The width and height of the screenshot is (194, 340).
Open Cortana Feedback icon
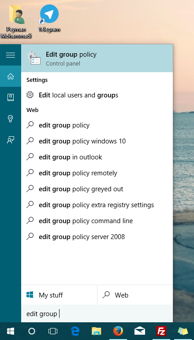click(11, 140)
